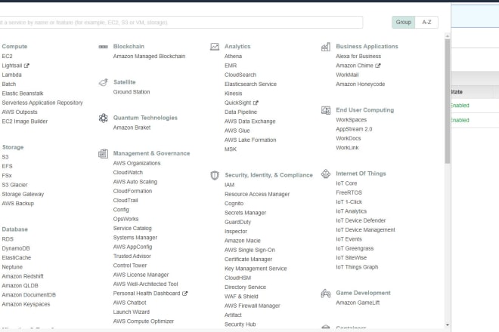
Task: Open AppStream 2.0
Action: coord(354,129)
